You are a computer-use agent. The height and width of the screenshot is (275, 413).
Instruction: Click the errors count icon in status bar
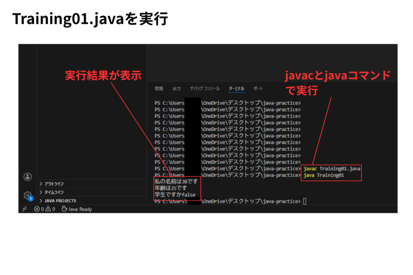click(x=37, y=209)
